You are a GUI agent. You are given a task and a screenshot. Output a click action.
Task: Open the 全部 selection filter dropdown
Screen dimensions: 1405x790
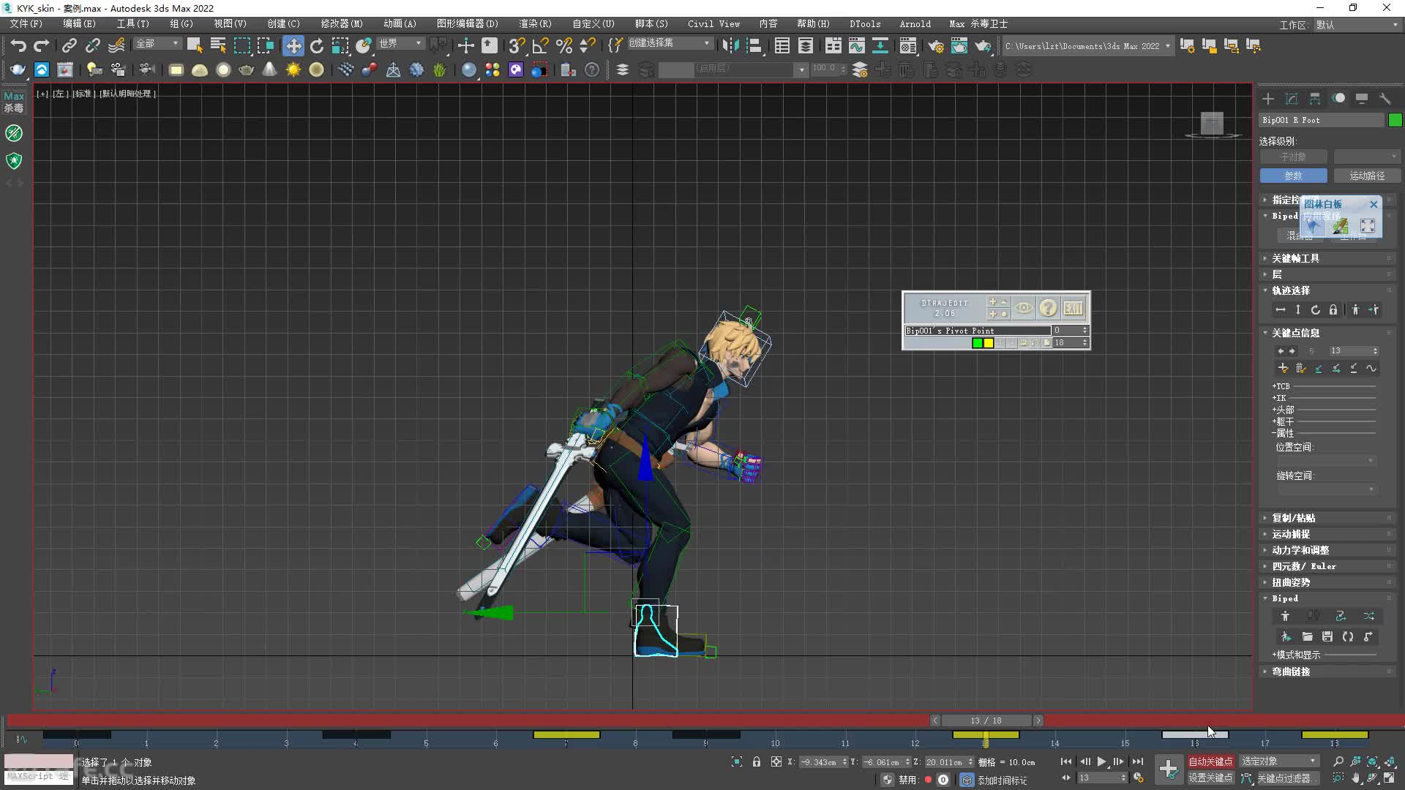(x=157, y=44)
